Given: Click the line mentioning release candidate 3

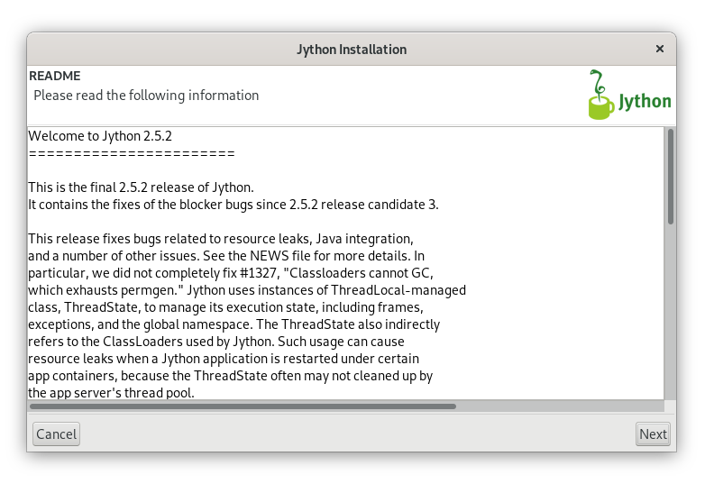Looking at the screenshot, I should tap(233, 205).
